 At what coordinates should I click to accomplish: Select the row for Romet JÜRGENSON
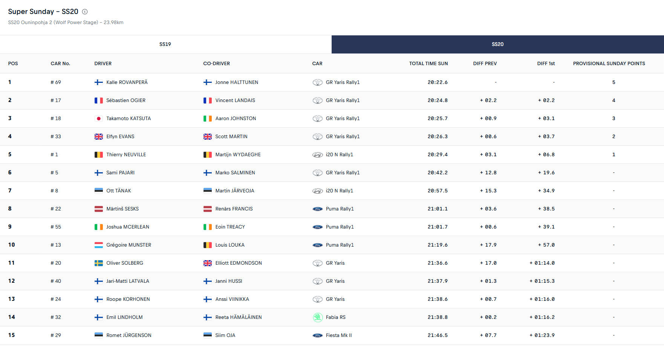click(x=332, y=335)
